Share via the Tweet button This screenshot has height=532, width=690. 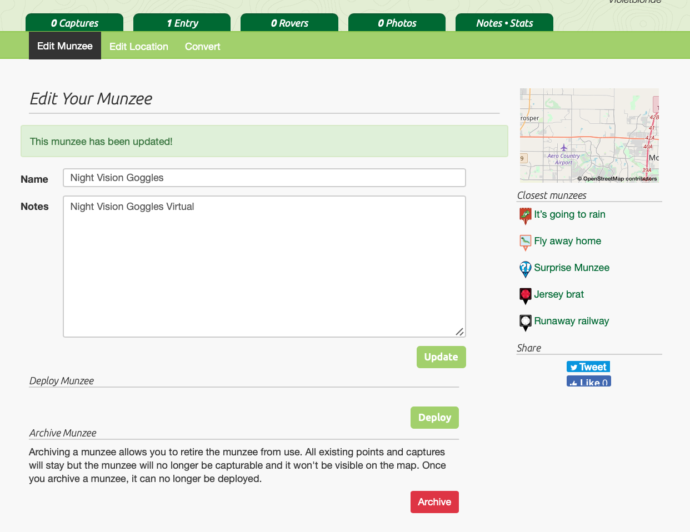[x=588, y=367]
